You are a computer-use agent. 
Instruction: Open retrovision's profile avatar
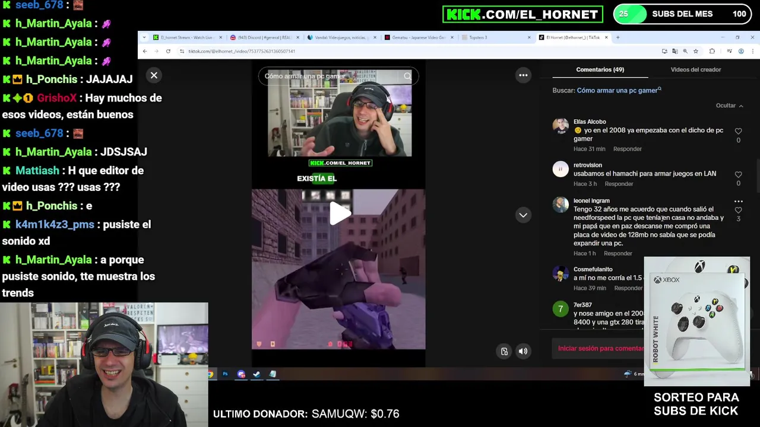click(x=560, y=170)
